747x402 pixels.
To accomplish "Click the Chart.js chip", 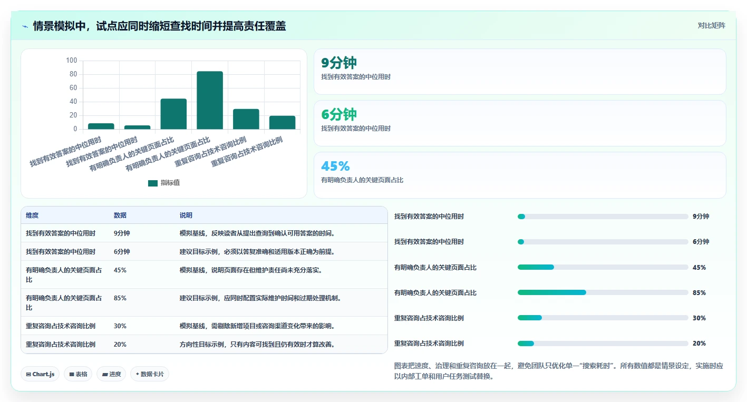I will coord(40,374).
